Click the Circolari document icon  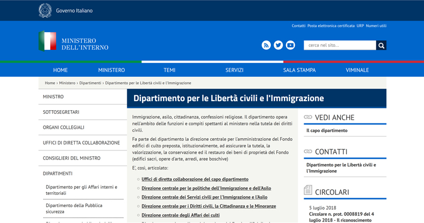pyautogui.click(x=308, y=190)
